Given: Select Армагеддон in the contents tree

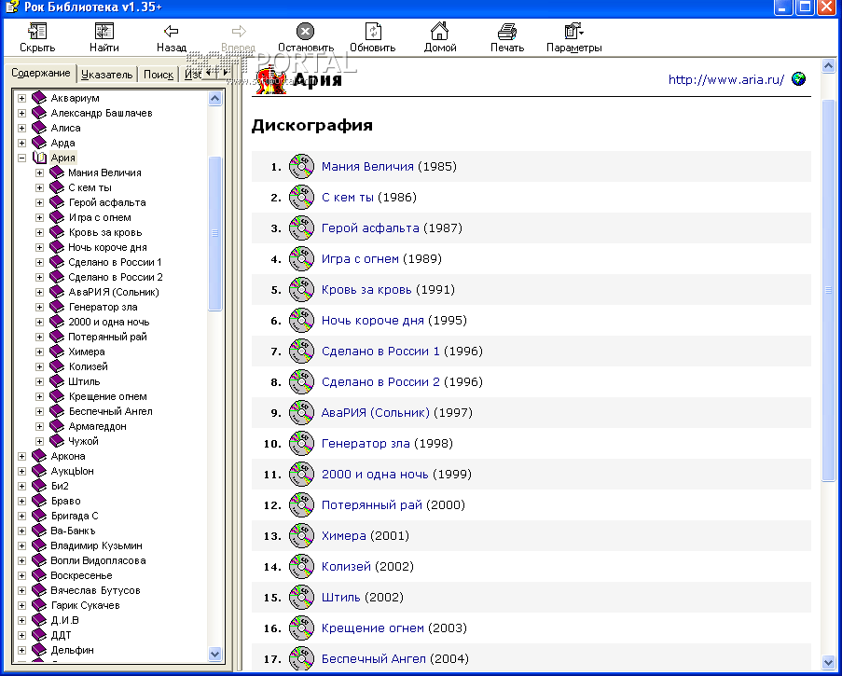Looking at the screenshot, I should pyautogui.click(x=97, y=426).
